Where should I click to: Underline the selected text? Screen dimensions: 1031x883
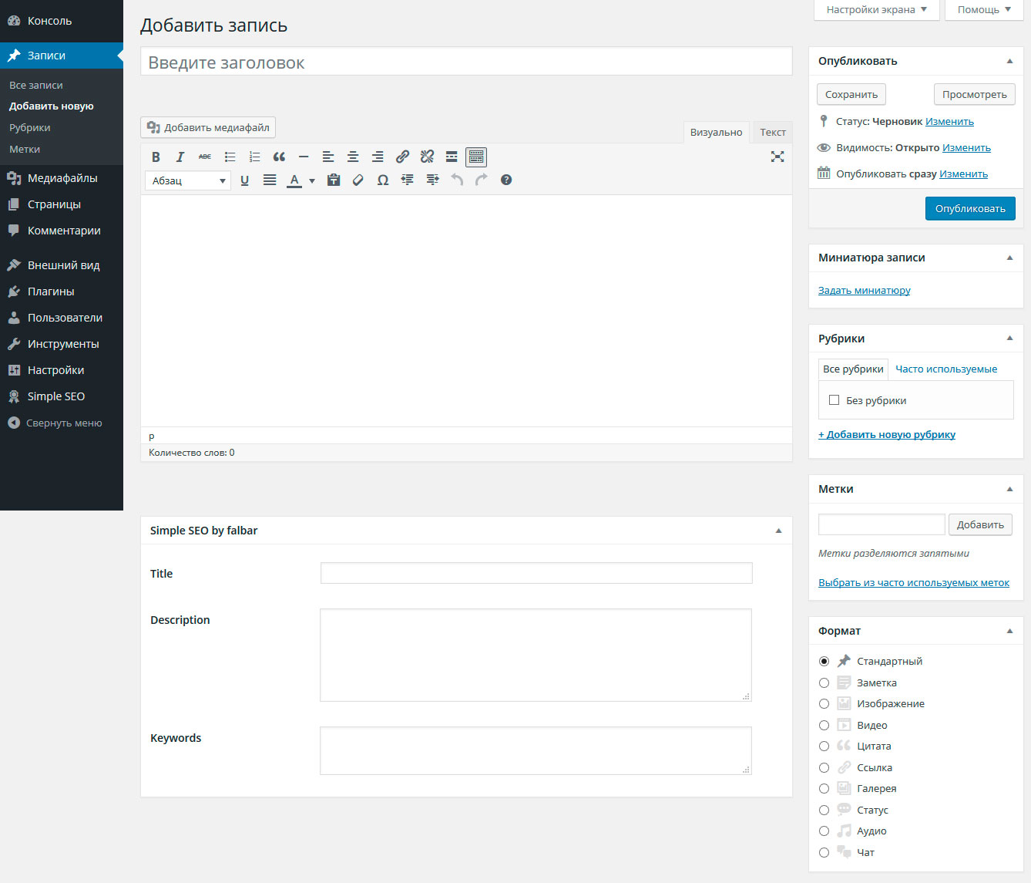[244, 180]
